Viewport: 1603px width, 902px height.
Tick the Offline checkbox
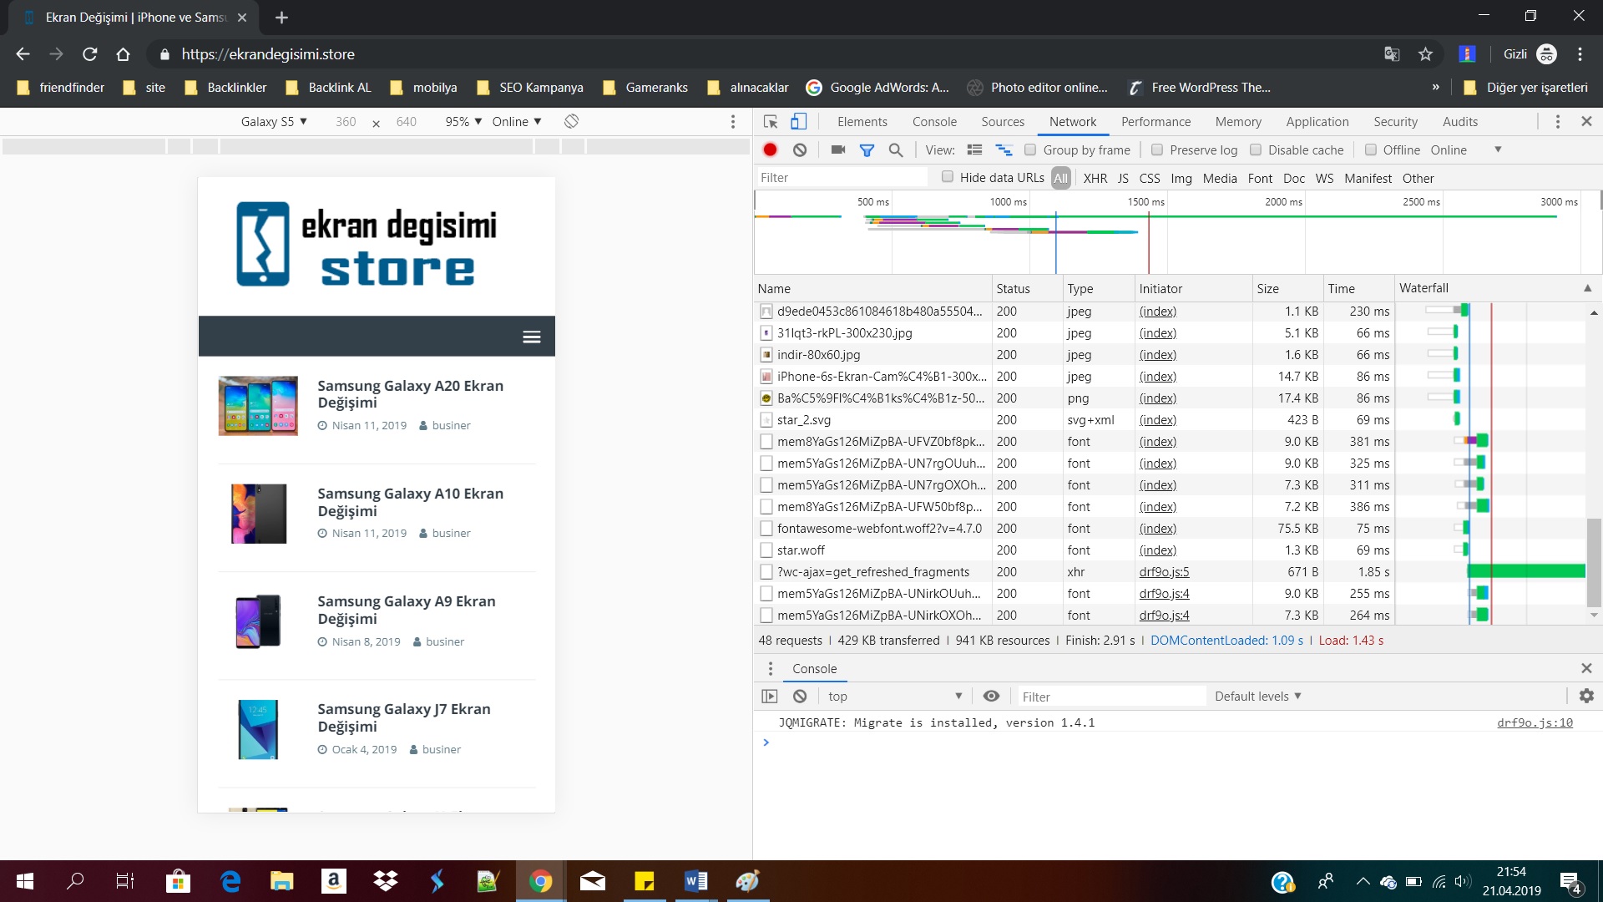(x=1371, y=150)
